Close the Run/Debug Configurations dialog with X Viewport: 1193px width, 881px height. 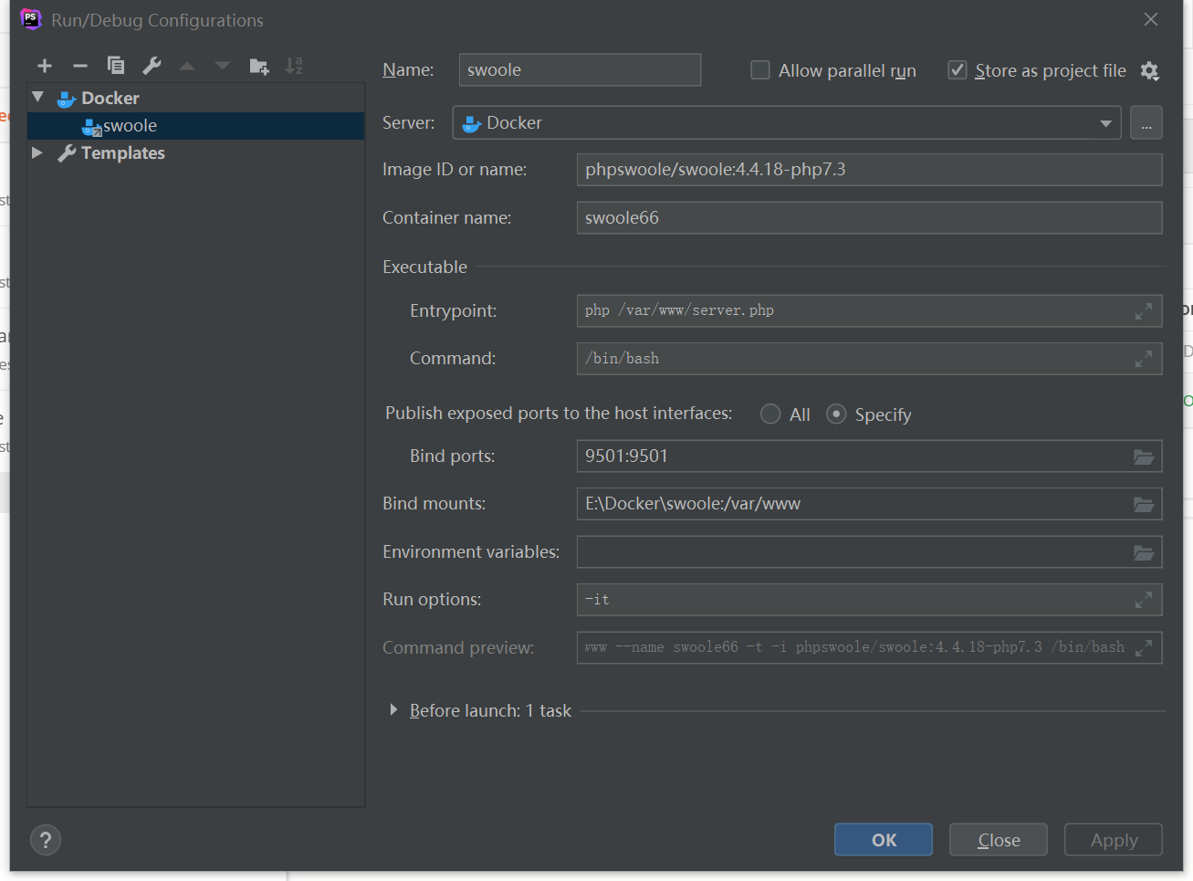point(1151,19)
